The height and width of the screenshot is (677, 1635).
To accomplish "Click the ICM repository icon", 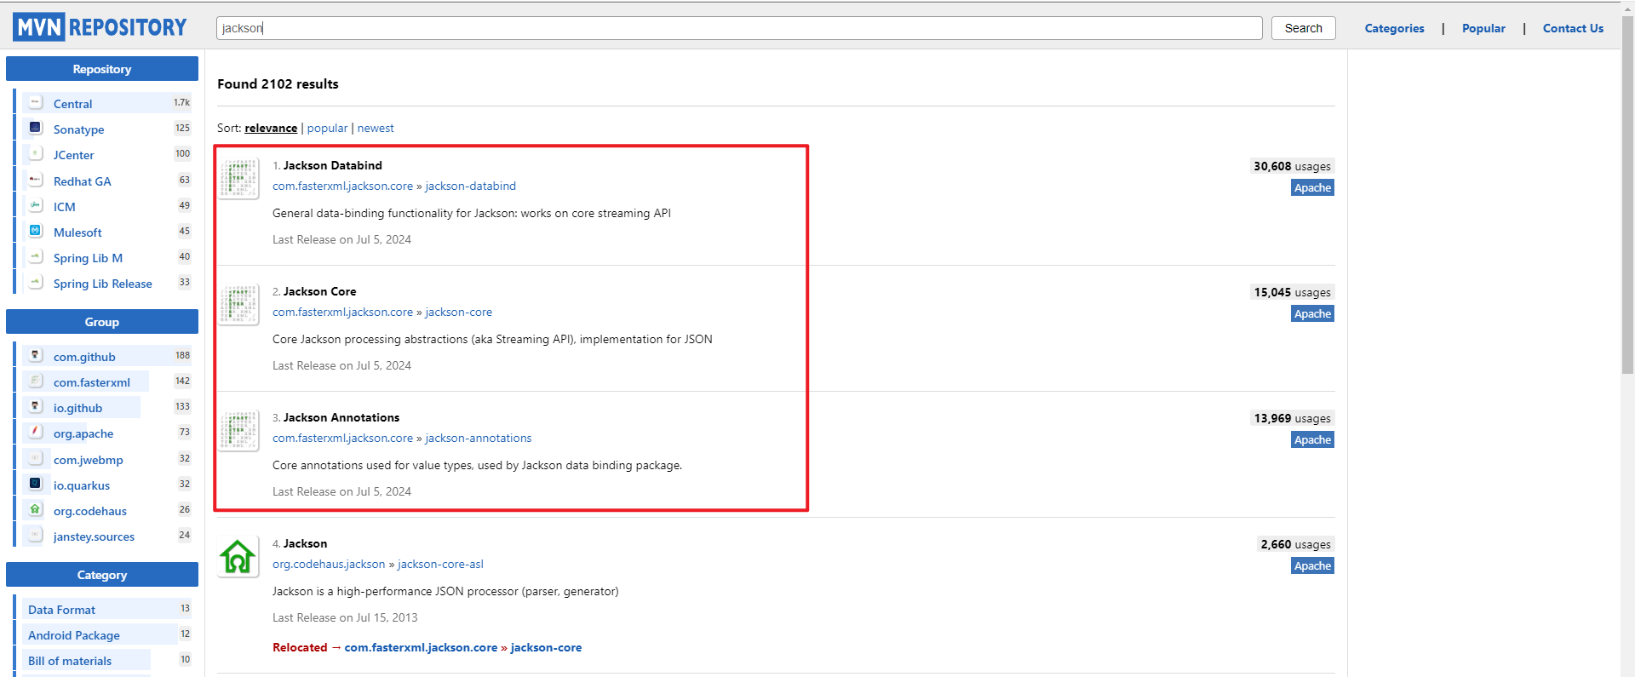I will (x=36, y=205).
